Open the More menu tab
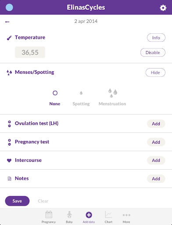Screen dimensions: 172x225 [x=126, y=217]
